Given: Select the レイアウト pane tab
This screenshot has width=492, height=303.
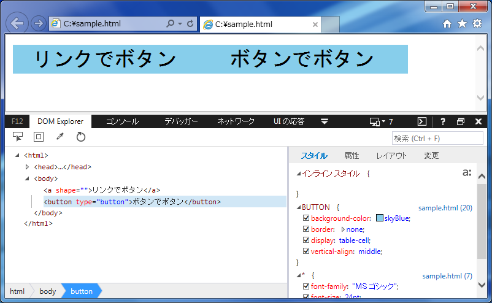Looking at the screenshot, I should pyautogui.click(x=391, y=156).
